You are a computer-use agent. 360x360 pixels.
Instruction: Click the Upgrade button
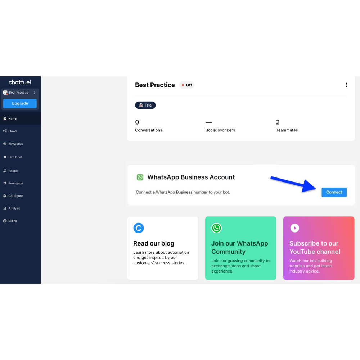point(20,103)
